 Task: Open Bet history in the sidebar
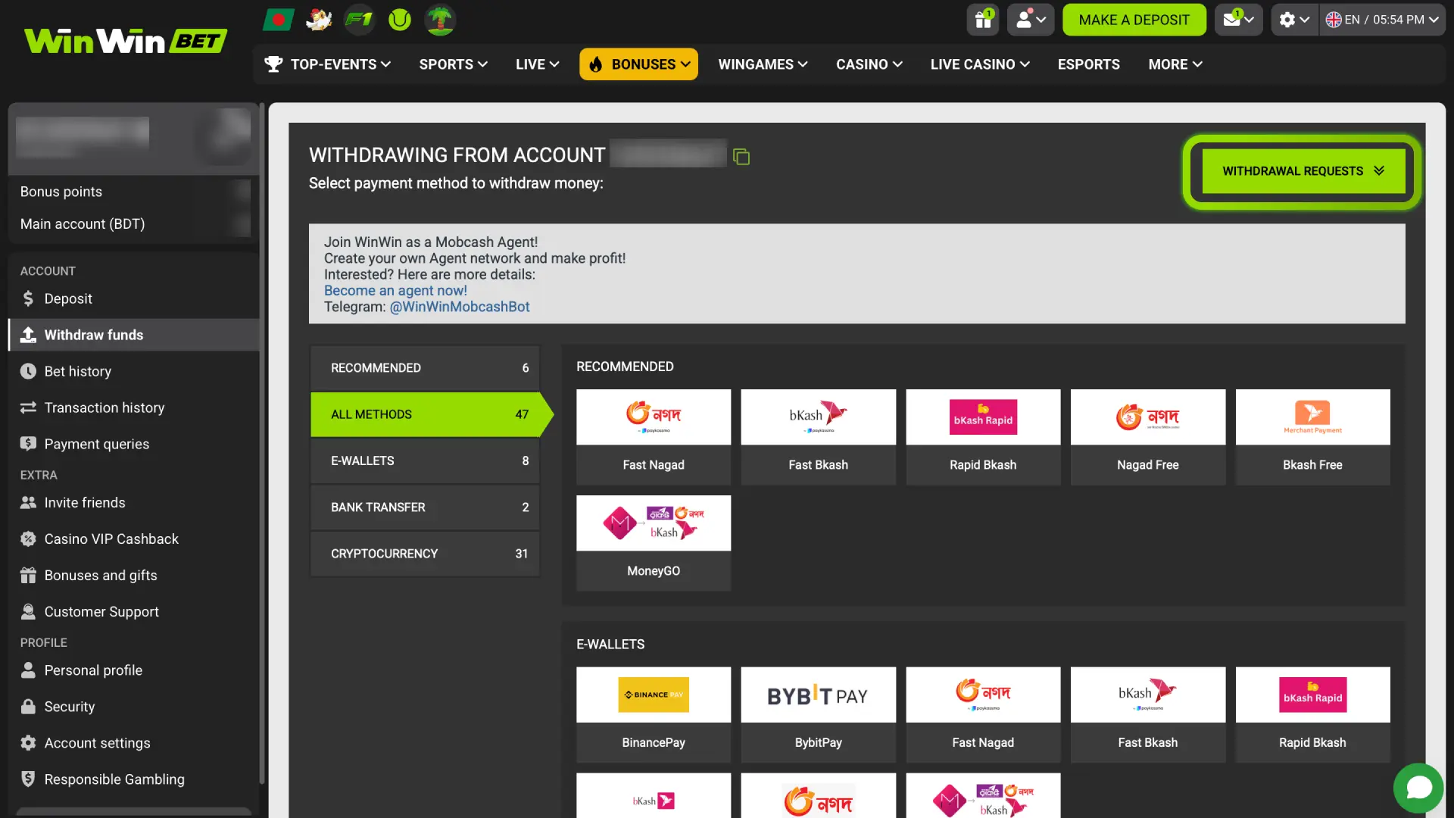pos(133,371)
